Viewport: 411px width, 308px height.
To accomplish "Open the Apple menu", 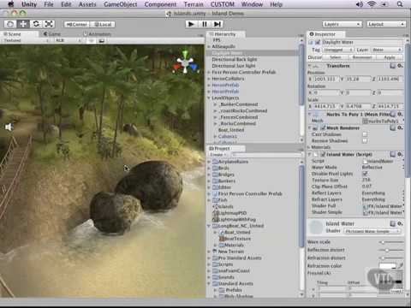I will click(10, 4).
